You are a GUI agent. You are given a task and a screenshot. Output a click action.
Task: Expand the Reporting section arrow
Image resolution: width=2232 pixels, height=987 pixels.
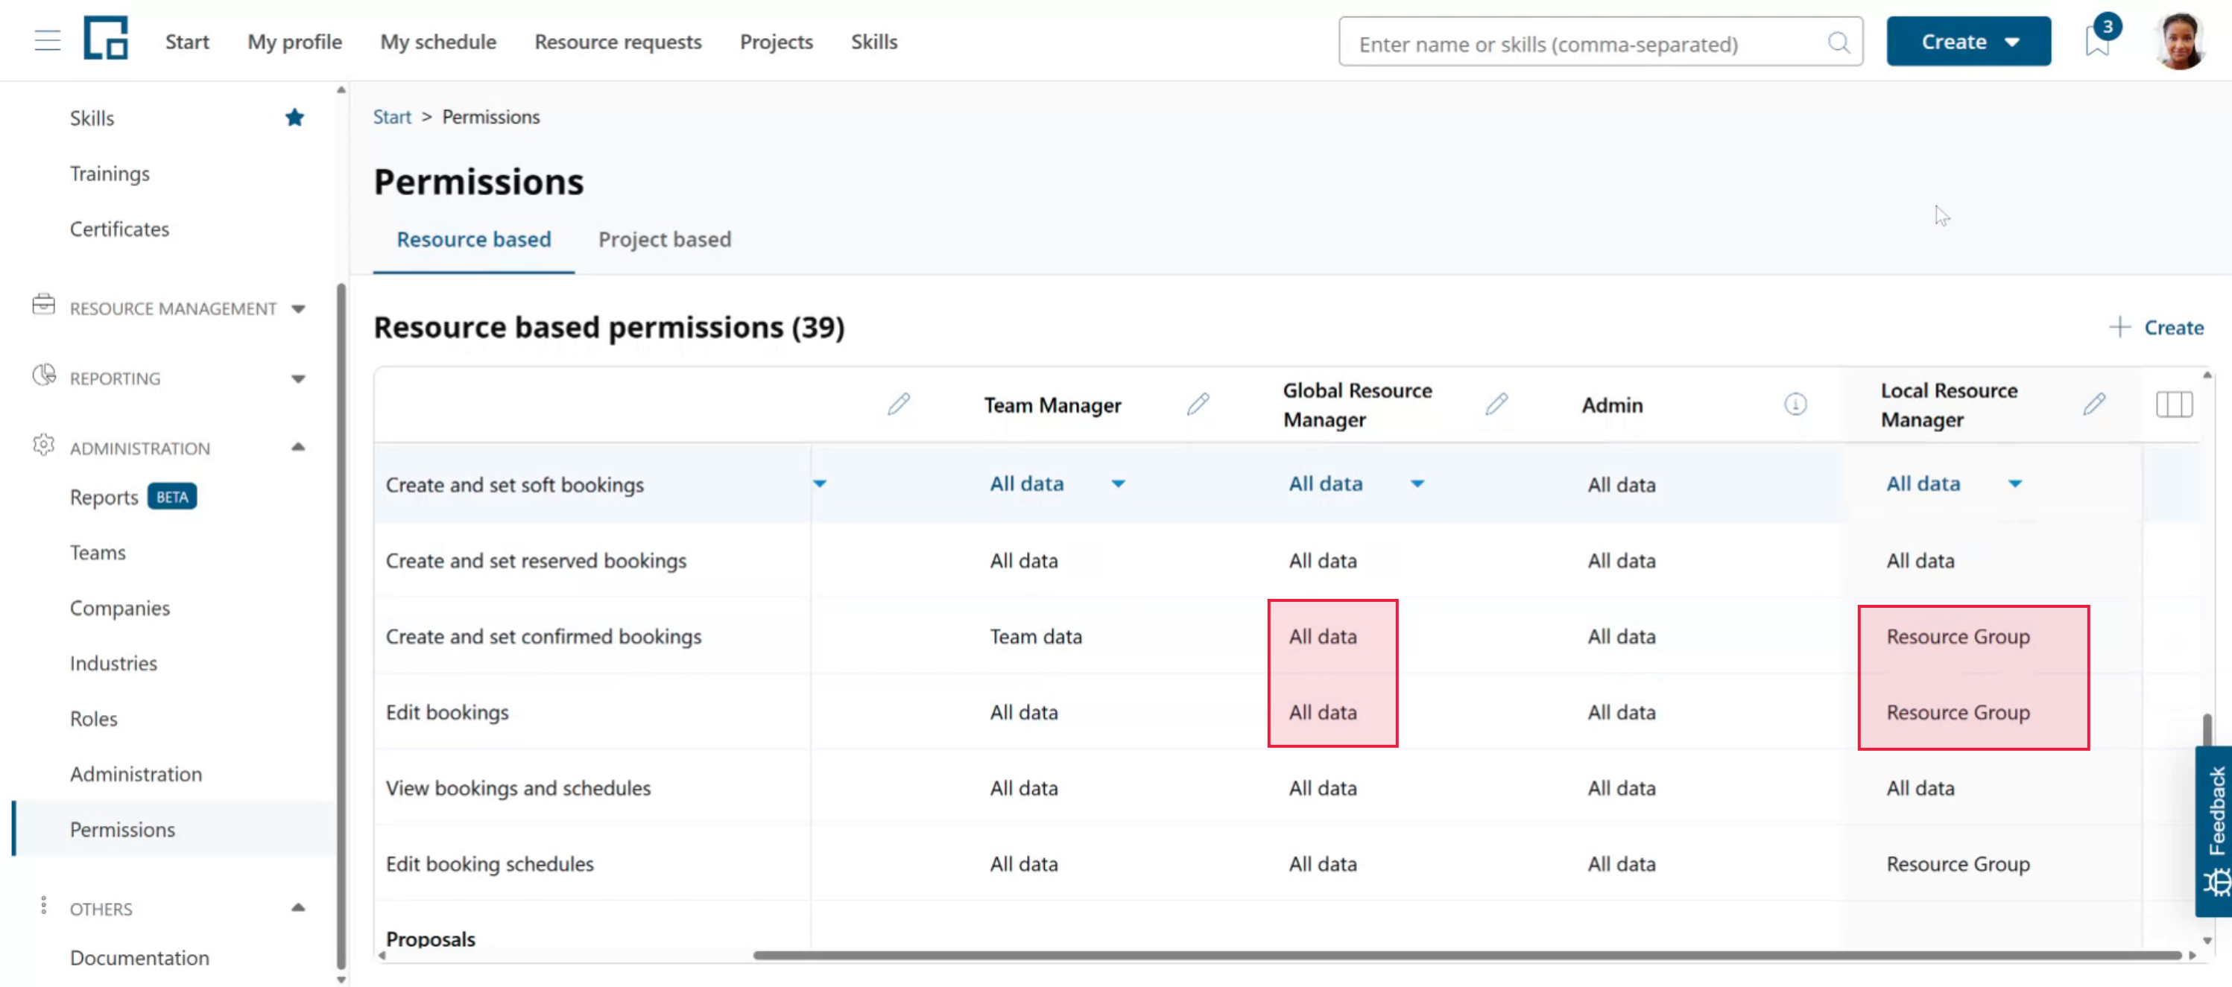(x=299, y=379)
